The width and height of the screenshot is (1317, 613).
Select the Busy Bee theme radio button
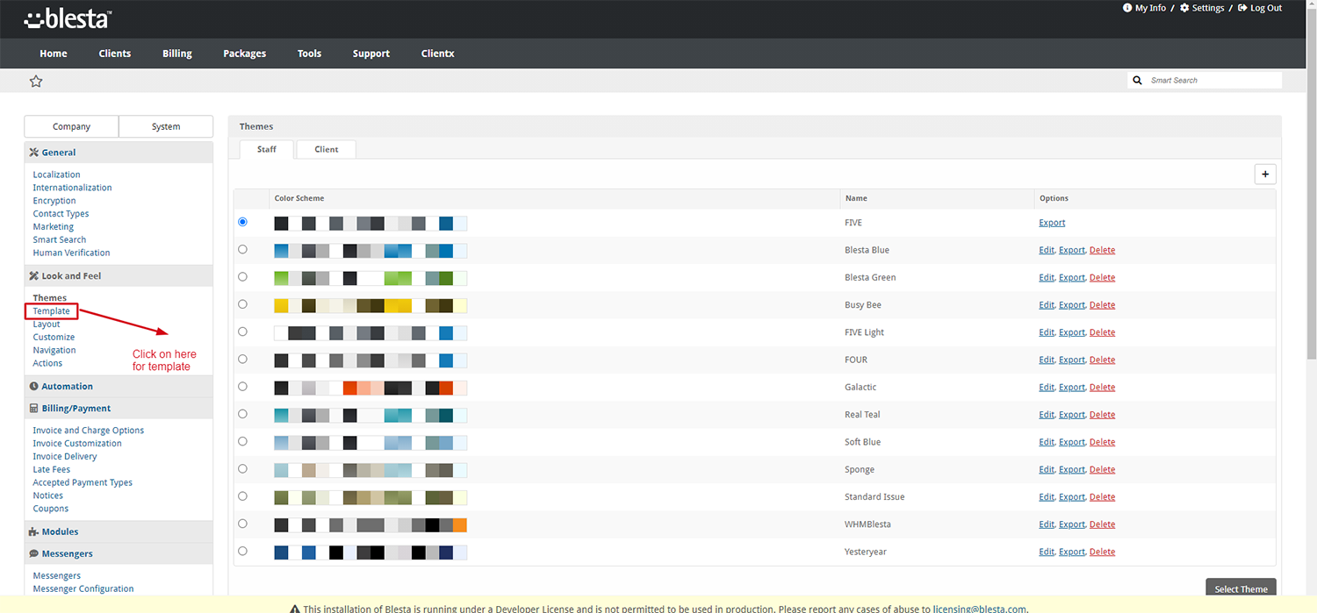pos(242,304)
